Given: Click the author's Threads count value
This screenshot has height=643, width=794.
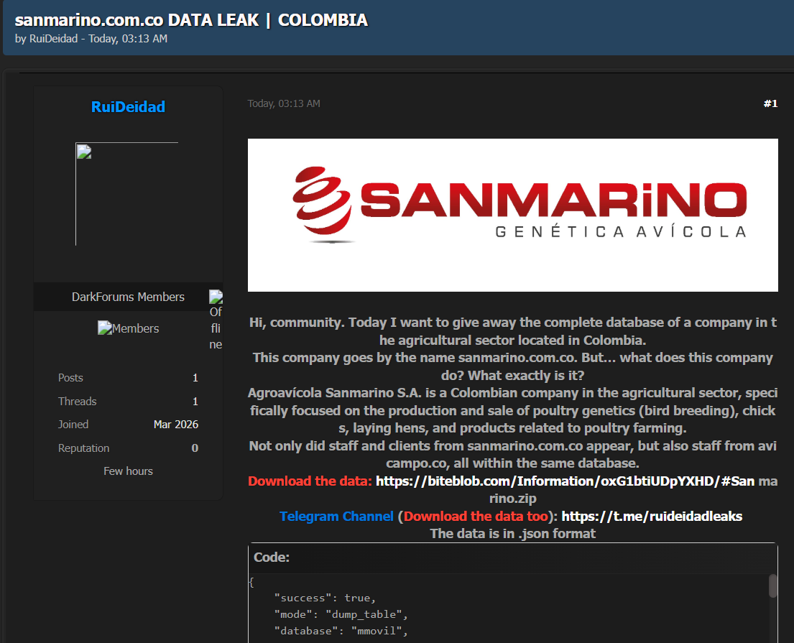Looking at the screenshot, I should point(195,402).
